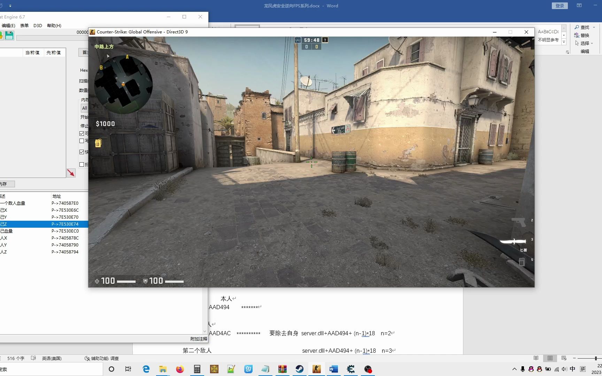Open the 表单 menu in Cheat Engine
Viewport: 602px width, 376px height.
point(24,25)
